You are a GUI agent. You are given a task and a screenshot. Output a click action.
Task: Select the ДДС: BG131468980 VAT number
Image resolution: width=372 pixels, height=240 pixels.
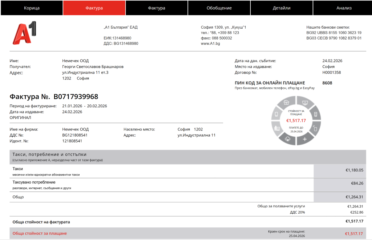121,44
